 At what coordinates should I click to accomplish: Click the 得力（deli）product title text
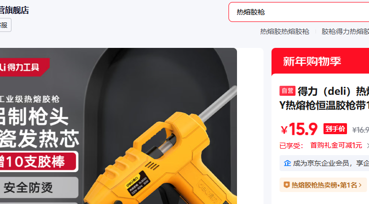tap(324, 98)
